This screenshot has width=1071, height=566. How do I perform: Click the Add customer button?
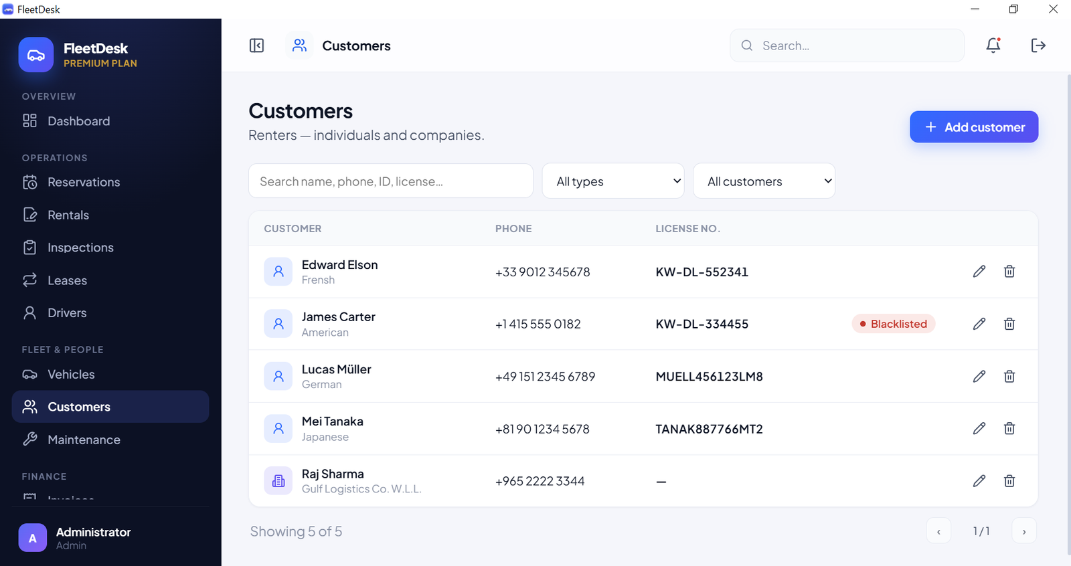pos(974,127)
